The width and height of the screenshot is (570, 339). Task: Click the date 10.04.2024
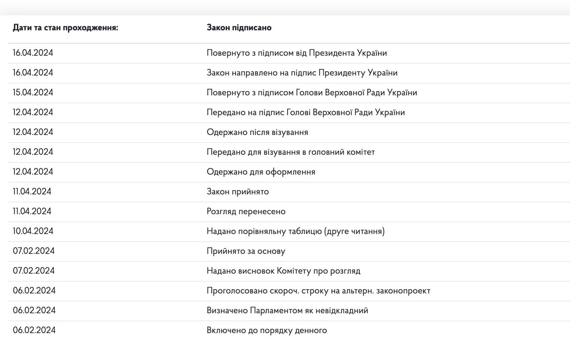[33, 231]
